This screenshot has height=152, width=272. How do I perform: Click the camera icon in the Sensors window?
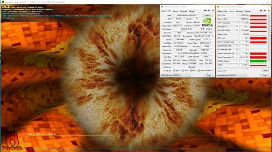[x=261, y=11]
